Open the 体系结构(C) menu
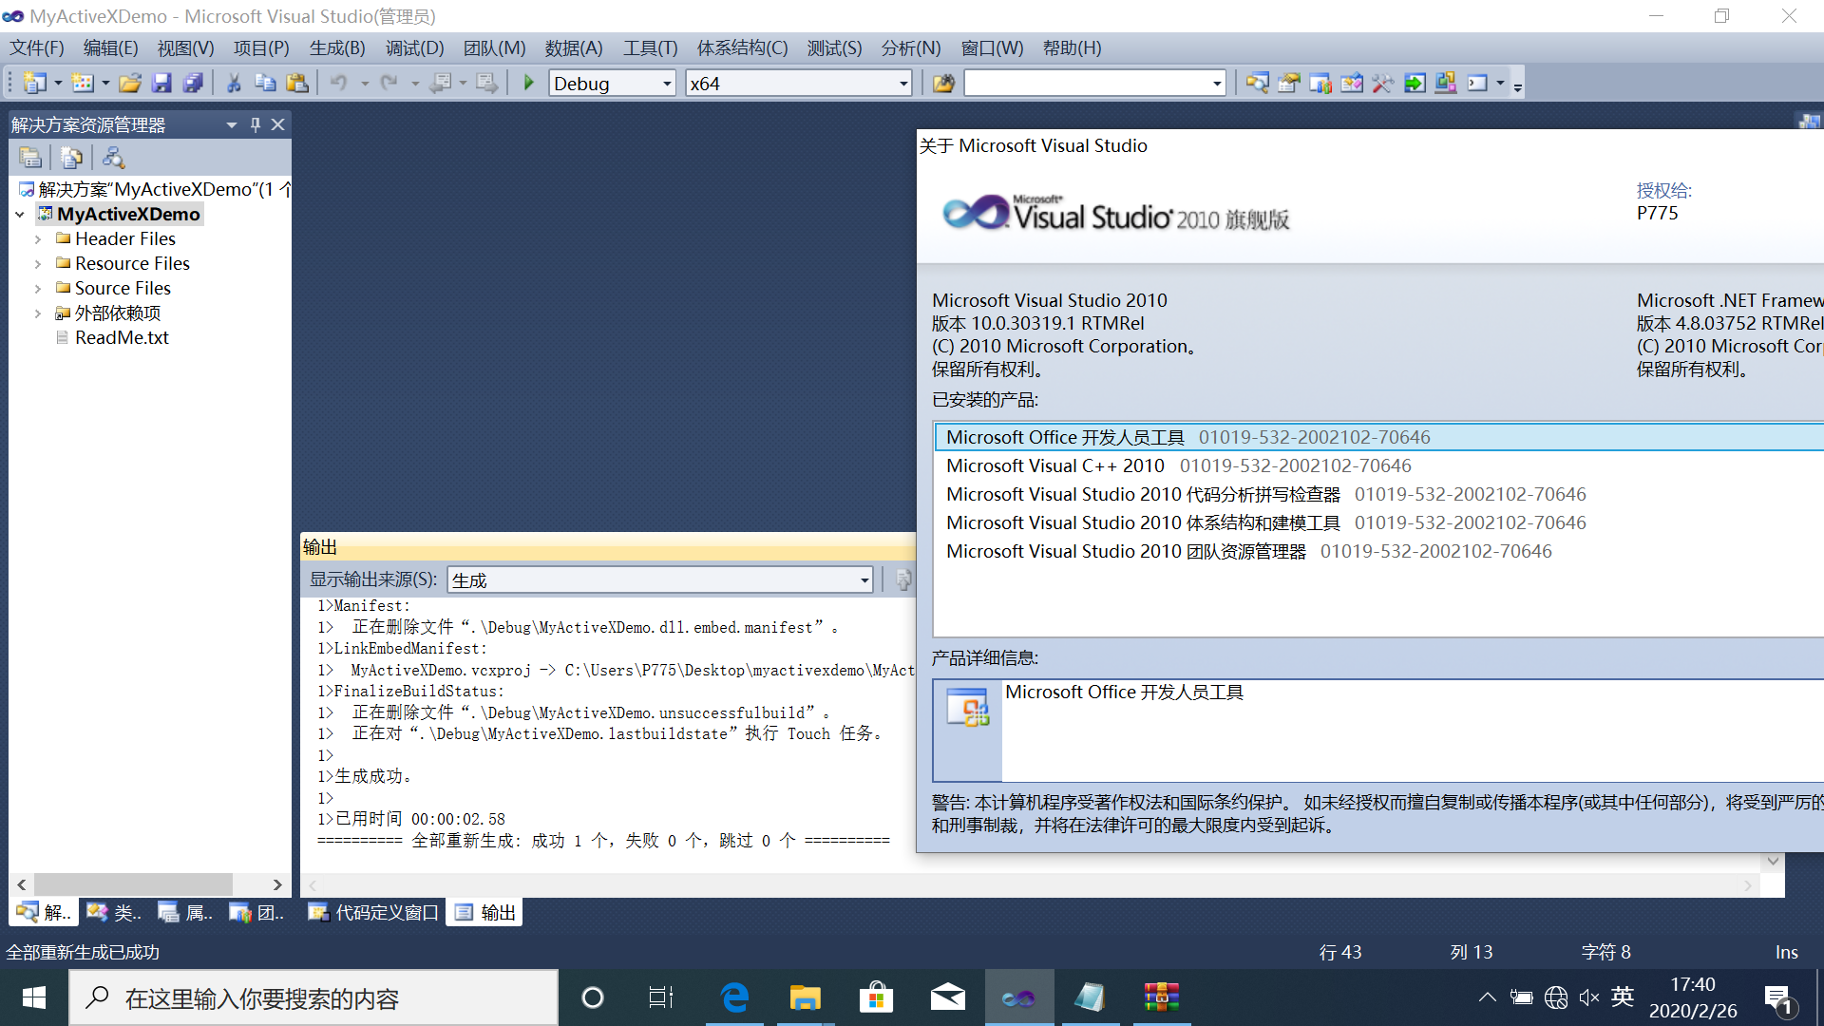The image size is (1824, 1026). (x=742, y=47)
